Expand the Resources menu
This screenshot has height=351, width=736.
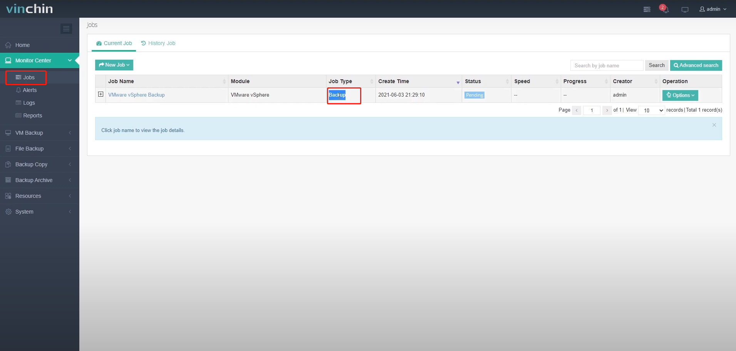pyautogui.click(x=40, y=196)
